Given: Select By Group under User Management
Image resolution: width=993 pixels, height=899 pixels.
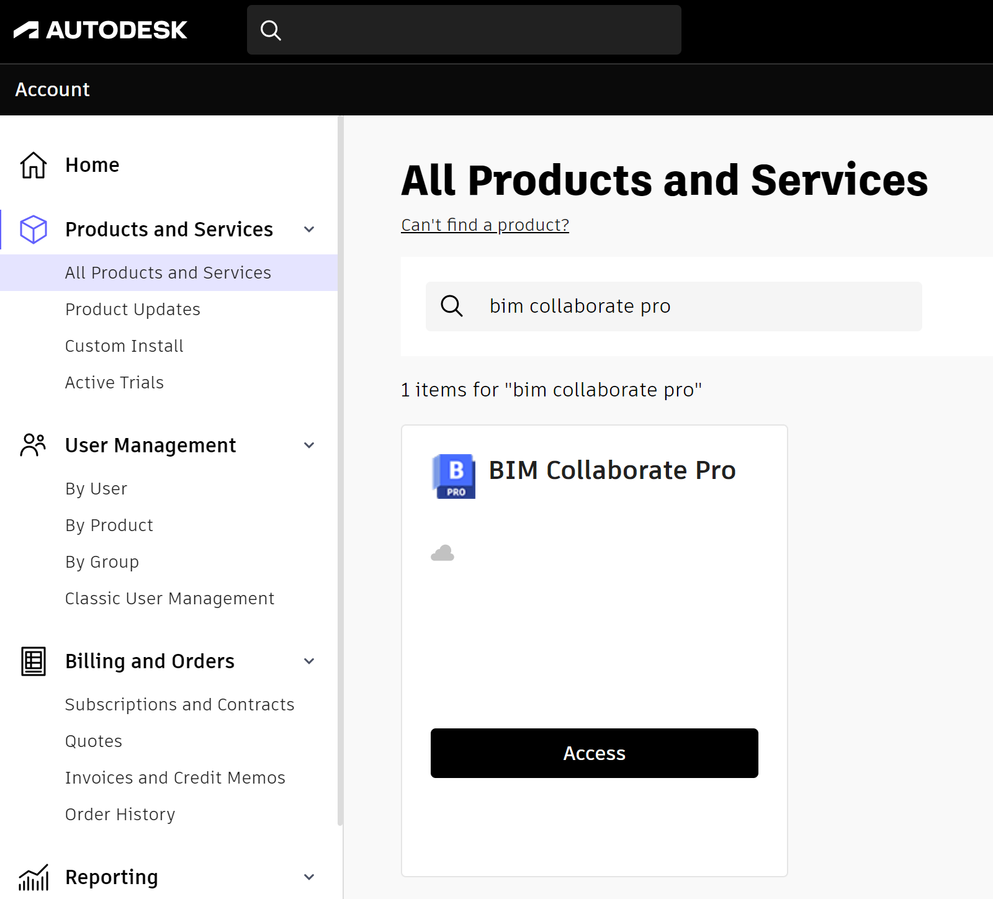Looking at the screenshot, I should click(102, 561).
